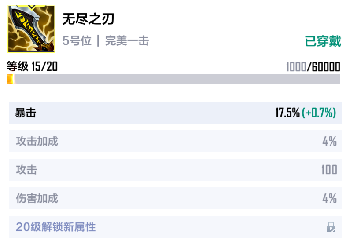Screen dimensions: 346x244
Task: Select the 伤害加成 stat row
Action: point(175,198)
